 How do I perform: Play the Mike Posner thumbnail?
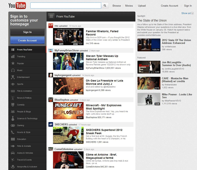pos(149,99)
